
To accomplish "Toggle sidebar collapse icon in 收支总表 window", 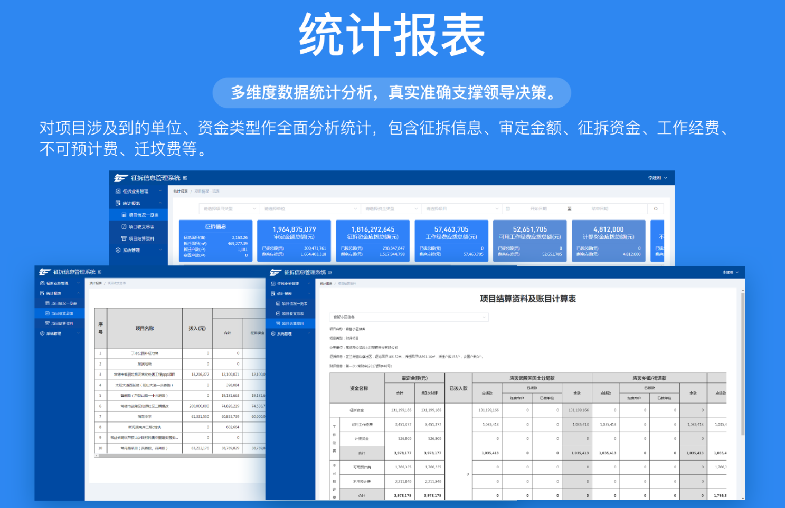I will click(99, 272).
